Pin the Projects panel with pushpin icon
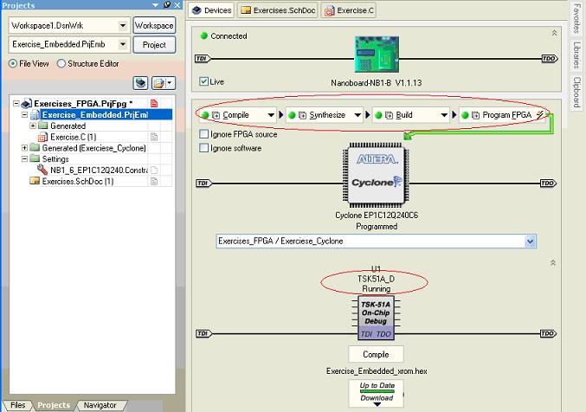586x412 pixels. pyautogui.click(x=167, y=5)
